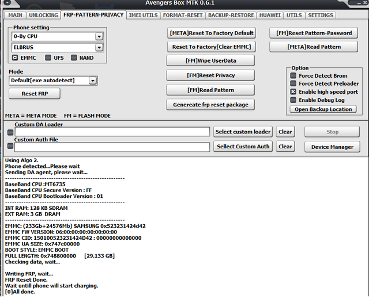Open the Mode Default[exe autodetect] dropdown

93,80
